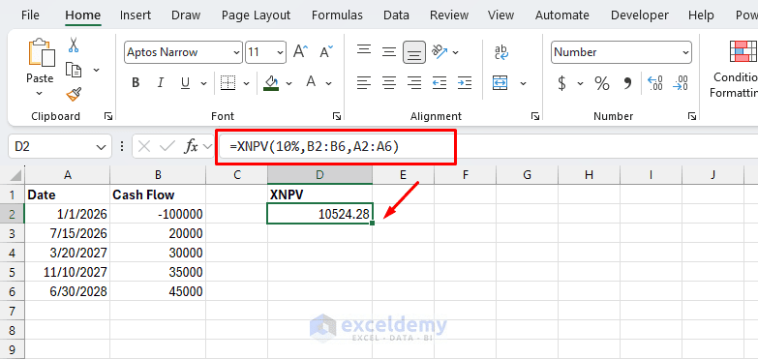Viewport: 758px width, 359px height.
Task: Click the Wrap Text icon
Action: point(501,52)
